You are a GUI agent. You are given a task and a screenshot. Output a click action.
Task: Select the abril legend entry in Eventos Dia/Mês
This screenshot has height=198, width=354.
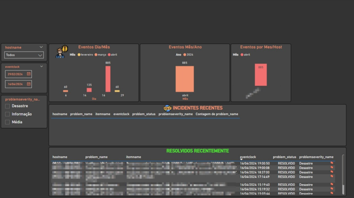click(x=112, y=55)
